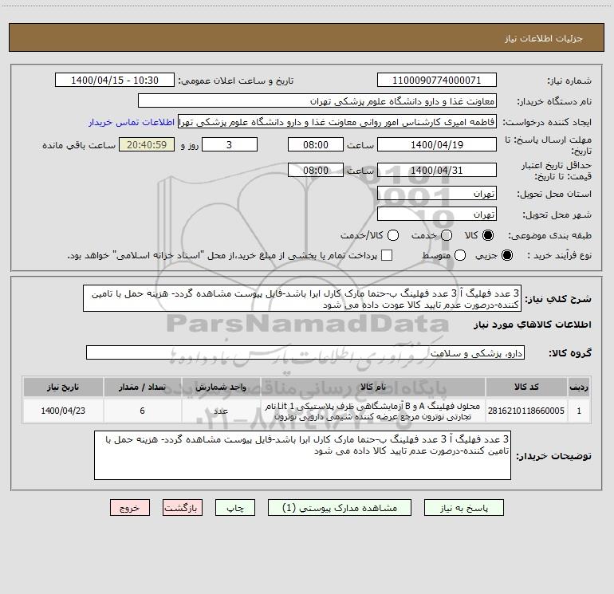Click the request creator field فاطمه امیری
This screenshot has height=594, width=614.
point(337,122)
